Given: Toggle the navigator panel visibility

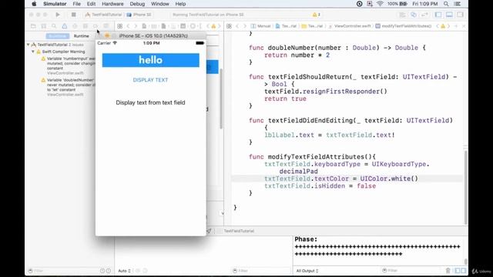Looking at the screenshot, I should 438,15.
